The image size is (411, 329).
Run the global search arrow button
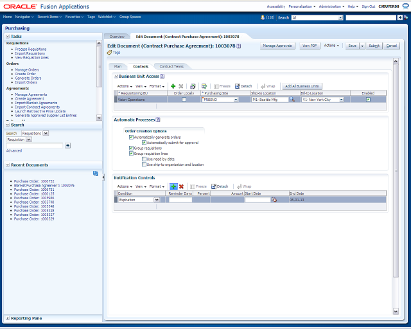click(x=399, y=17)
